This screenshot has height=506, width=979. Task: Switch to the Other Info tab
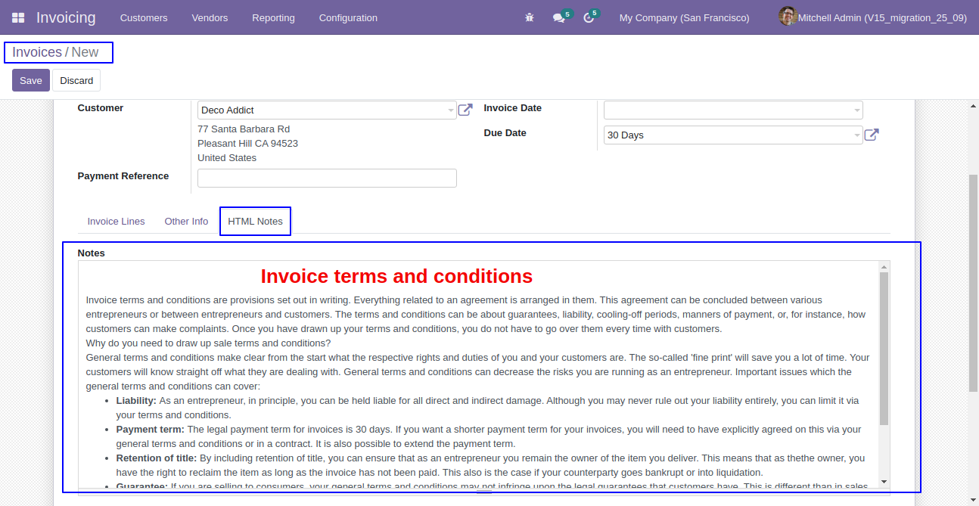(x=186, y=222)
